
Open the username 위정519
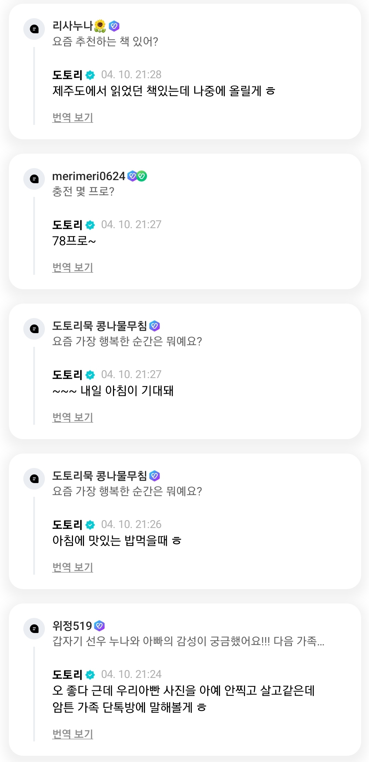[72, 626]
